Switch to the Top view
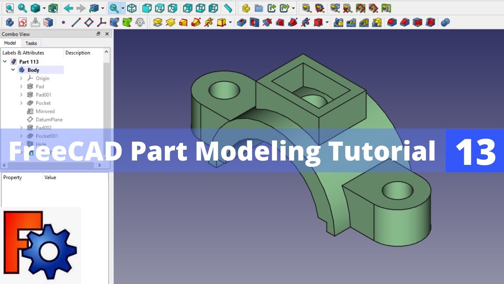This screenshot has height=284, width=504. tap(159, 8)
